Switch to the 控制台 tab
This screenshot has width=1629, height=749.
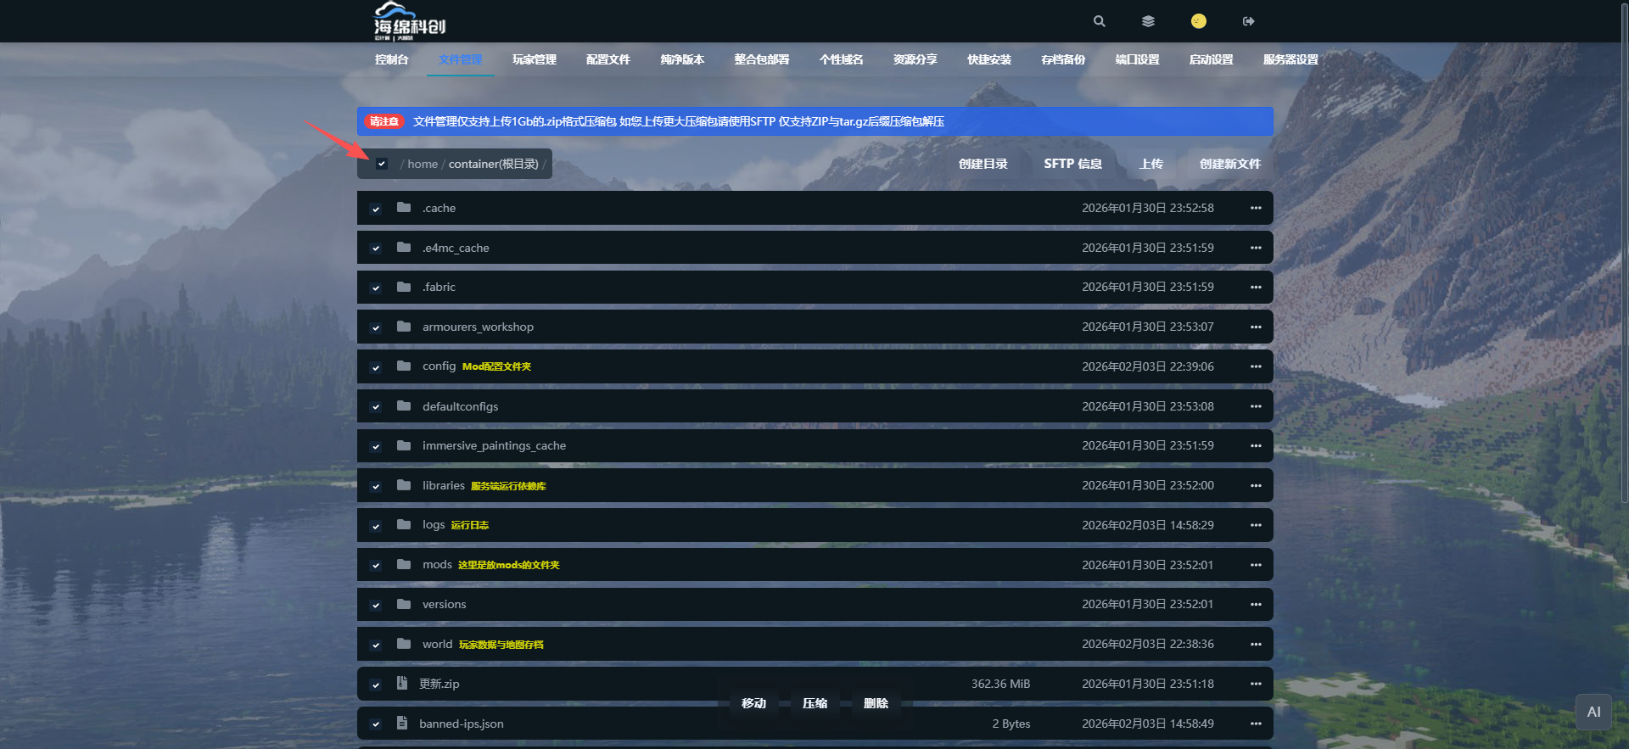click(392, 59)
